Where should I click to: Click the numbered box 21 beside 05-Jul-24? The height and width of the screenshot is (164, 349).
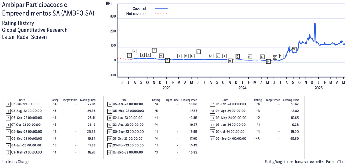(x=212, y=132)
